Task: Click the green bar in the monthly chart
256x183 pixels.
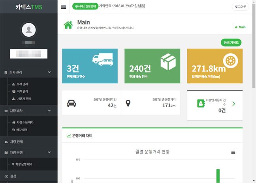Action: (218, 176)
